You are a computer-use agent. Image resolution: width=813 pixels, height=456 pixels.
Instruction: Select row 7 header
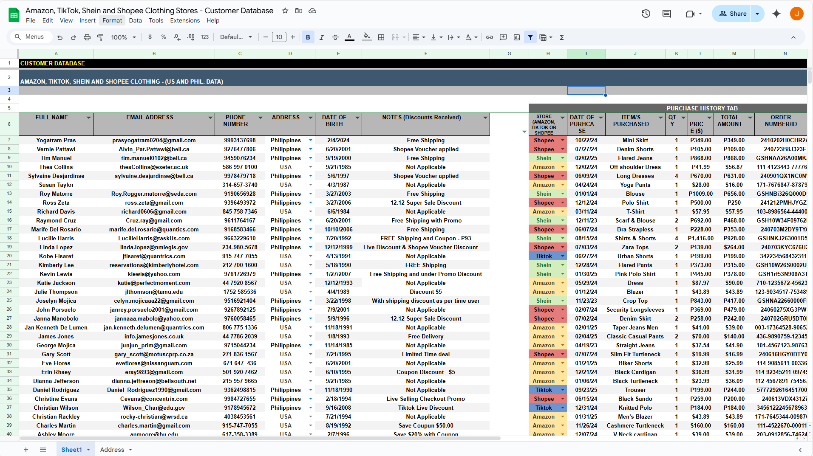[x=9, y=140]
